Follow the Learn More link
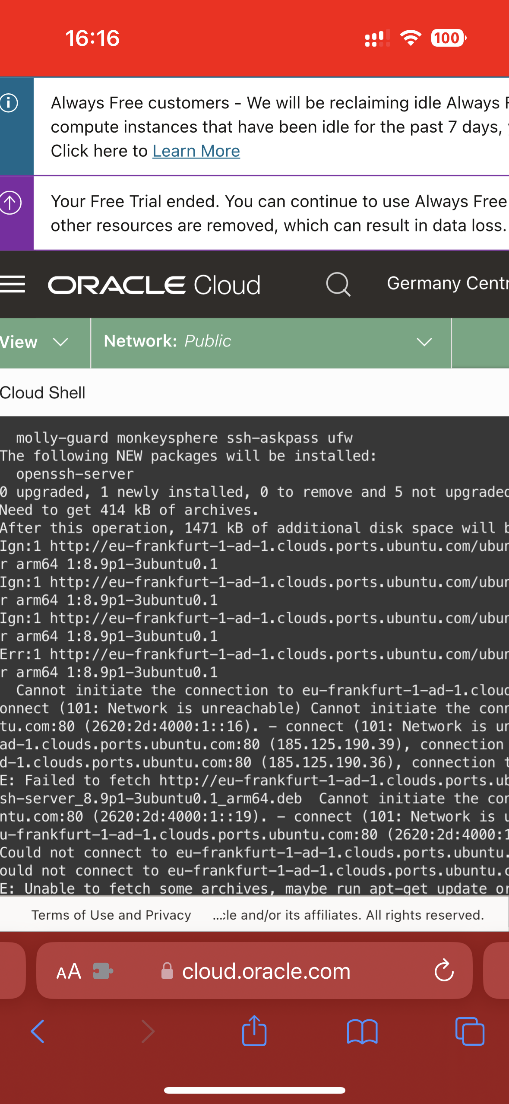This screenshot has width=509, height=1104. pyautogui.click(x=196, y=151)
